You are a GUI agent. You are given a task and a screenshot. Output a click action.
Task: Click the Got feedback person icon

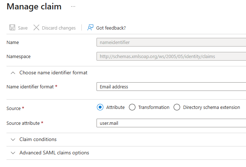(90, 27)
